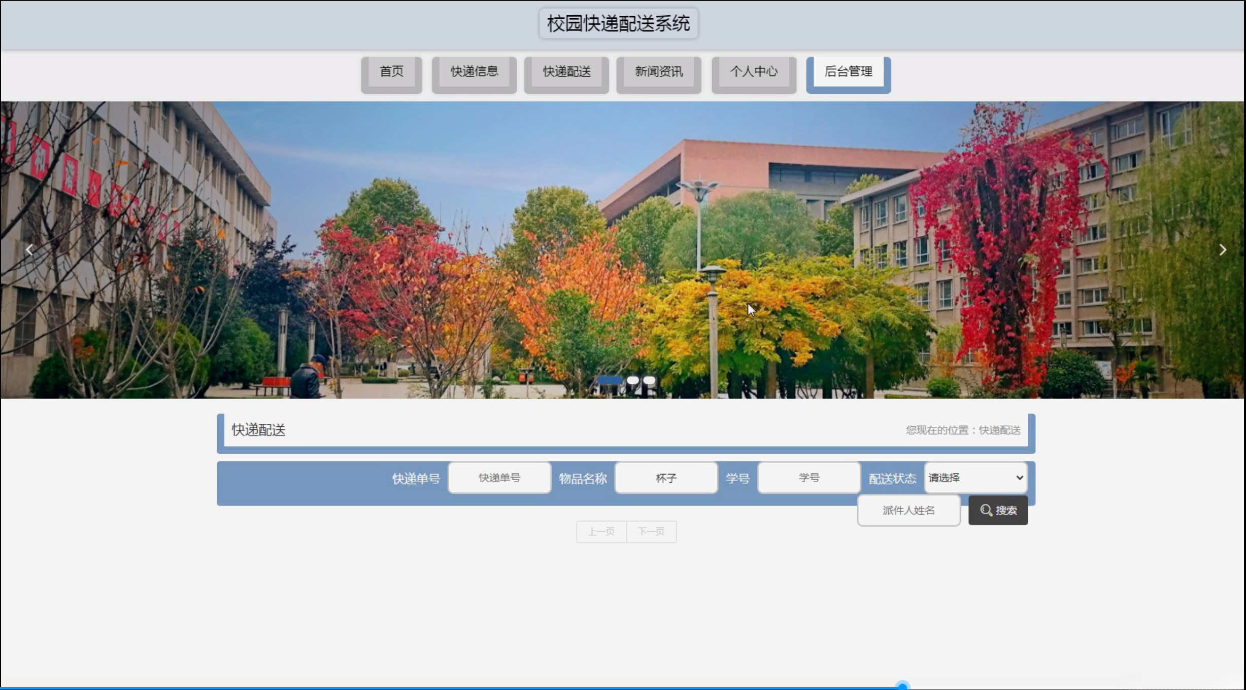1246x690 pixels.
Task: Go to 个人中心 in the navigation
Action: pos(754,71)
